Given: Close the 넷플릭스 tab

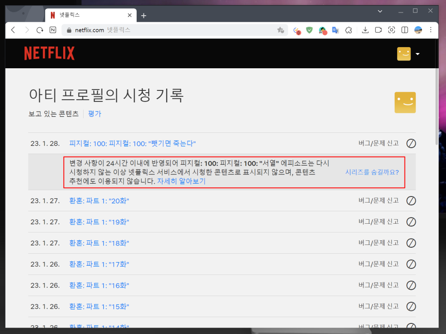Looking at the screenshot, I should [130, 15].
